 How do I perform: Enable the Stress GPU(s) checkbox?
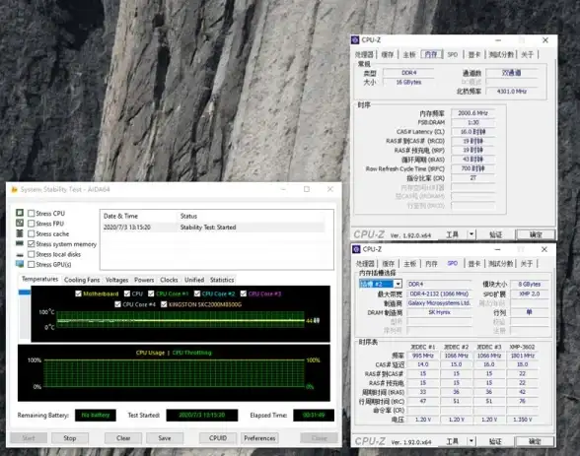(x=32, y=264)
